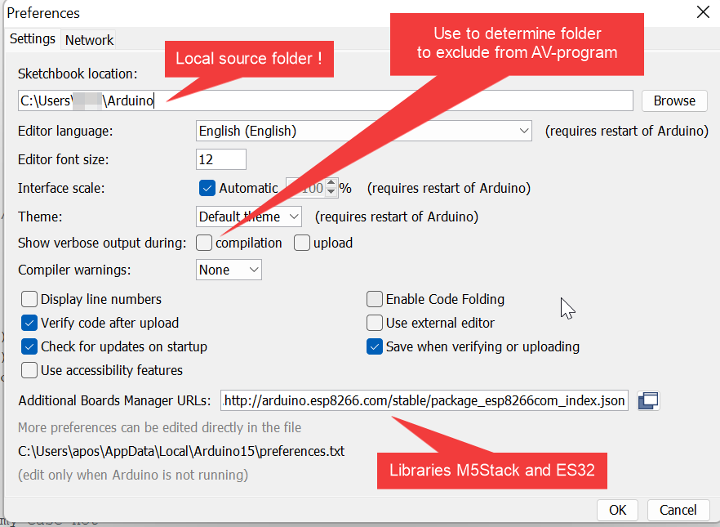Open the Editor language dropdown

point(364,131)
